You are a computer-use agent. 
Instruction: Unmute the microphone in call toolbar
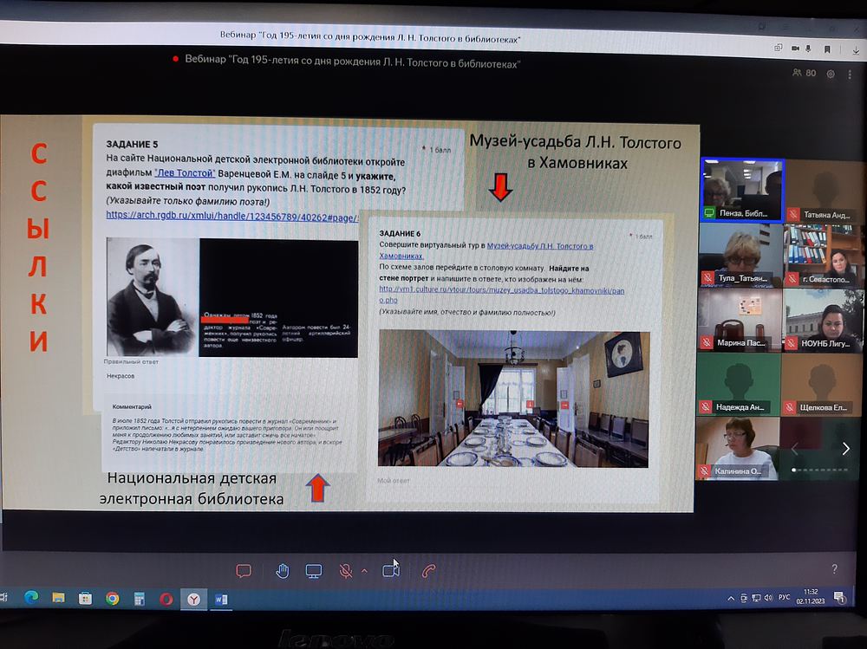click(x=346, y=571)
